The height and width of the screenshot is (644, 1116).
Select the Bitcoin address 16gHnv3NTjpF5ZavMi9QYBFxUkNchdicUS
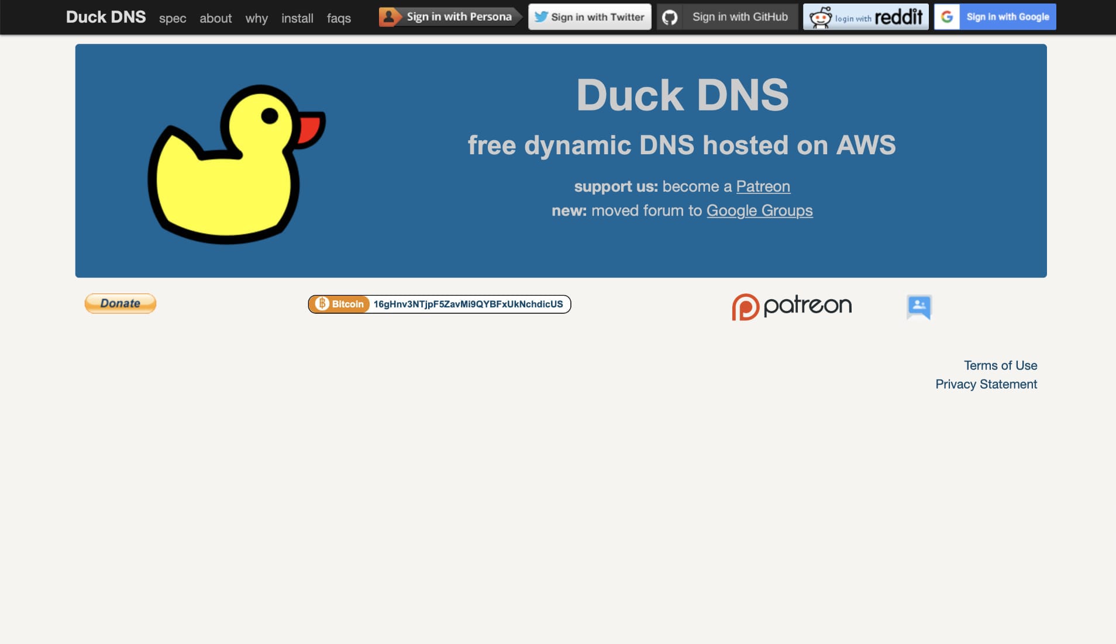pyautogui.click(x=468, y=304)
